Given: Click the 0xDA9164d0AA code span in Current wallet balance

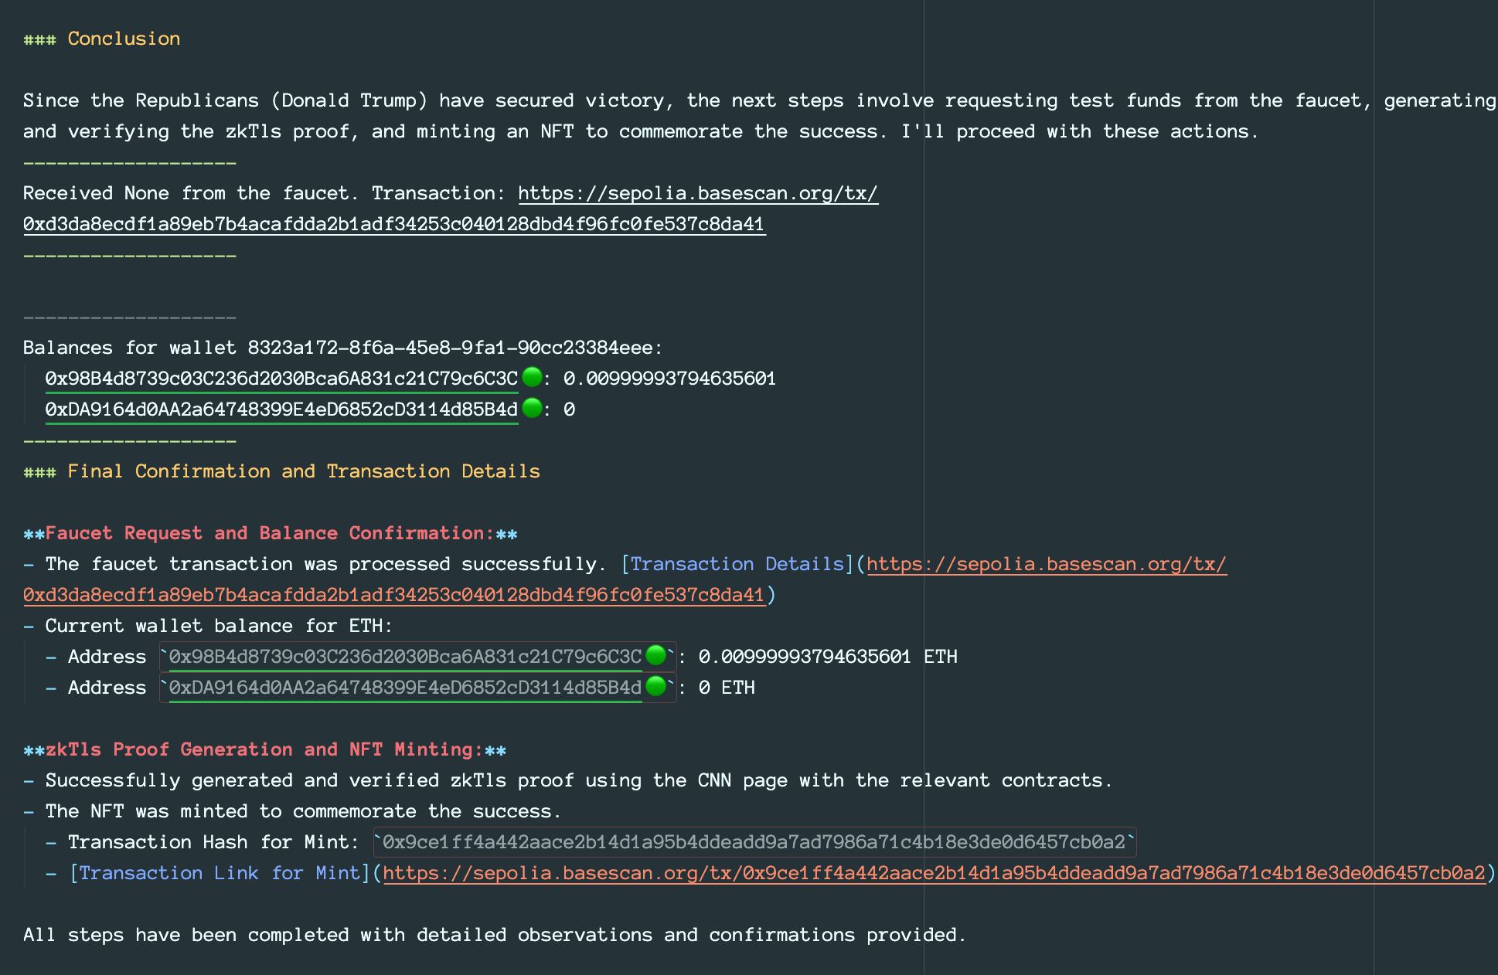Looking at the screenshot, I should (x=417, y=688).
